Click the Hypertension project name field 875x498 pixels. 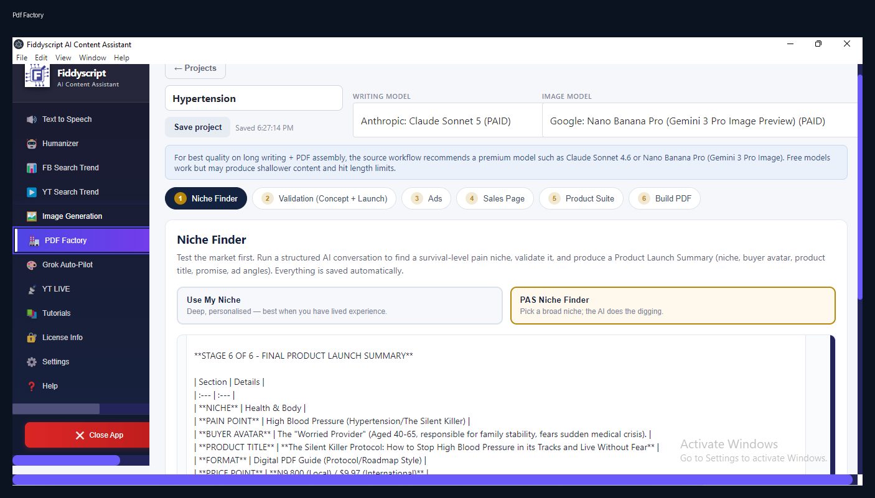(254, 98)
